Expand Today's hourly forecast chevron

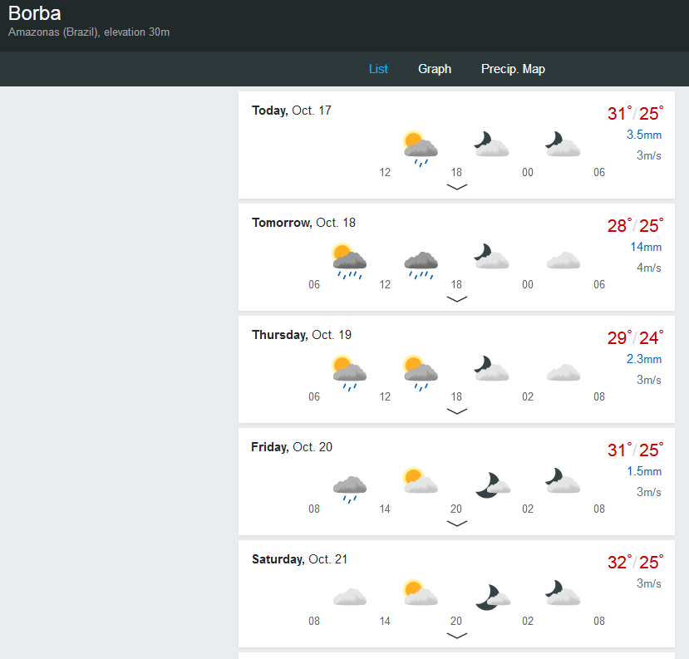(x=456, y=187)
